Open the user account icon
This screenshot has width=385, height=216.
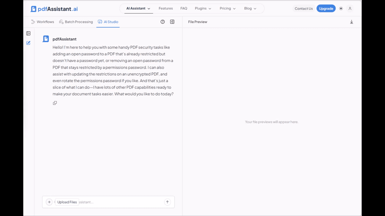tap(350, 9)
